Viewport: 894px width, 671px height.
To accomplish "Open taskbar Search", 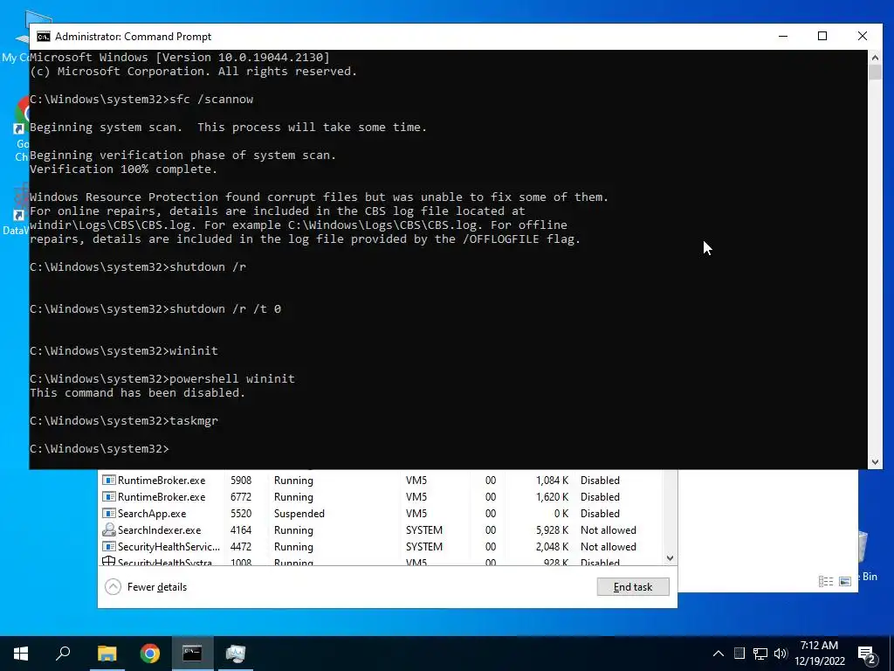I will click(63, 654).
